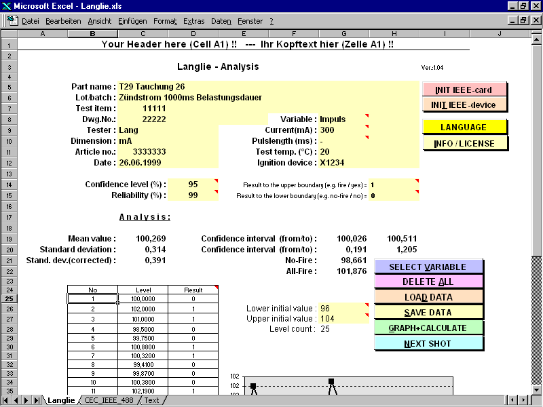Open the Daten menu
Screen dimensions: 543x407
coord(221,21)
